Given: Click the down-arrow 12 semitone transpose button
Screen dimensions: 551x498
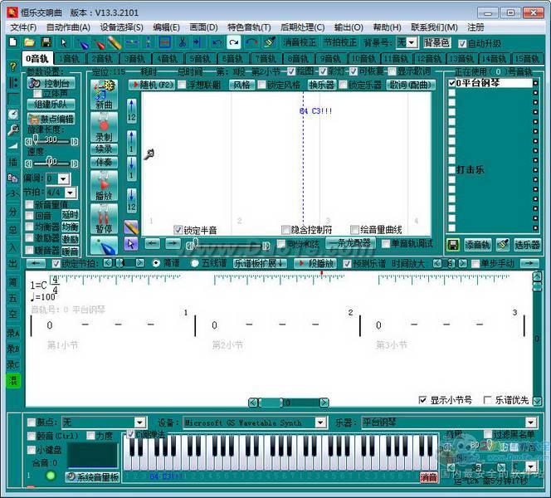Looking at the screenshot, I should 131,200.
